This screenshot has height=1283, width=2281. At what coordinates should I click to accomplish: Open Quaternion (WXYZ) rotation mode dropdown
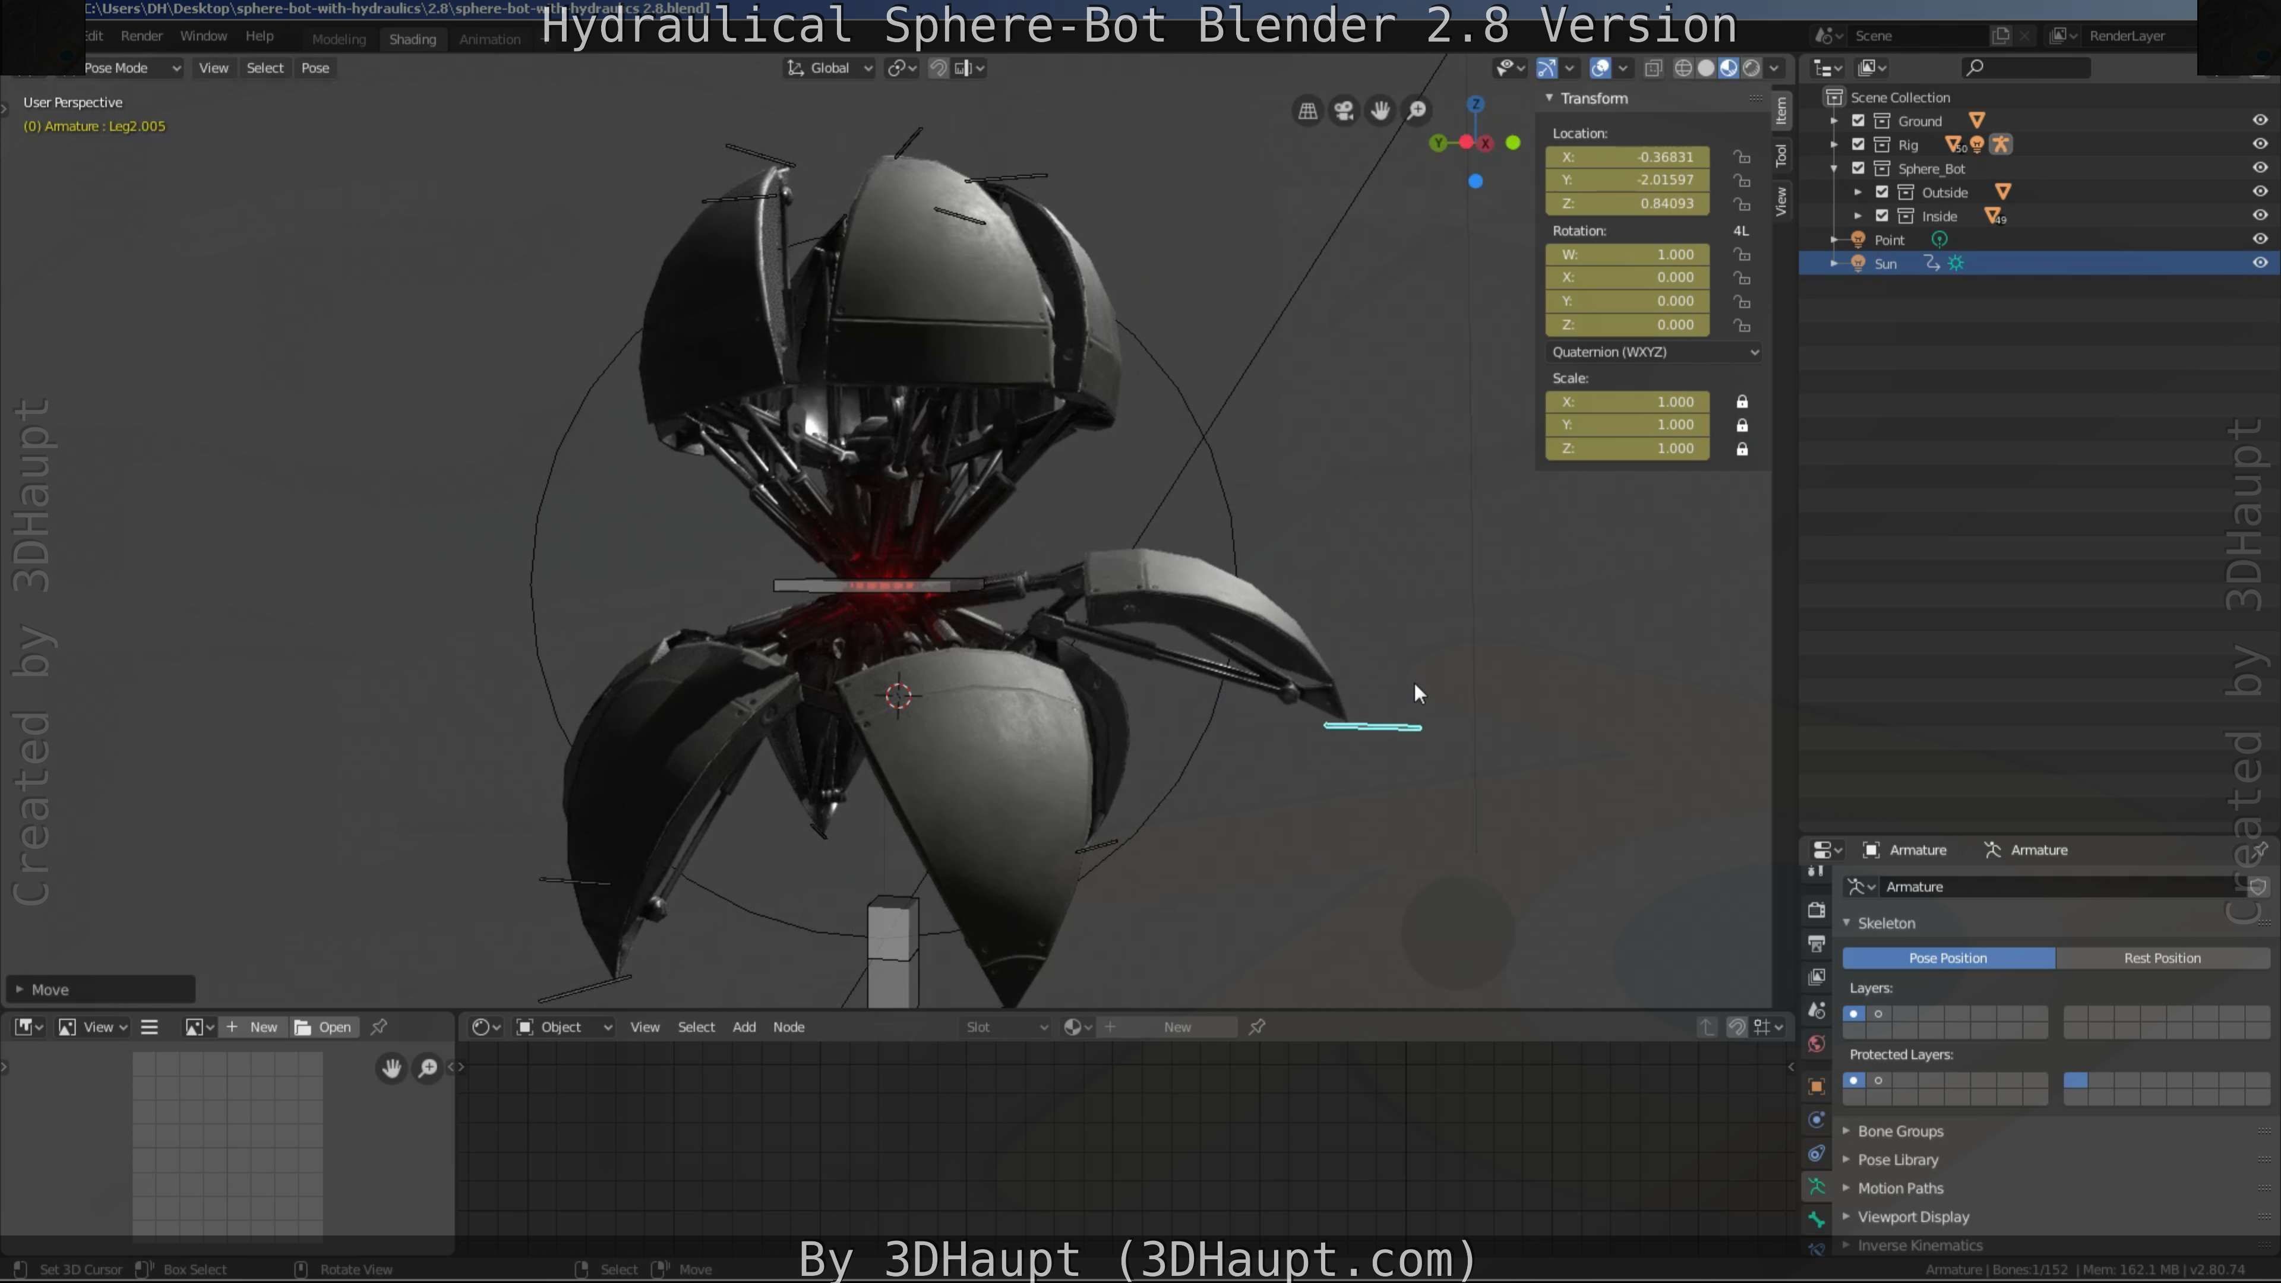point(1654,352)
